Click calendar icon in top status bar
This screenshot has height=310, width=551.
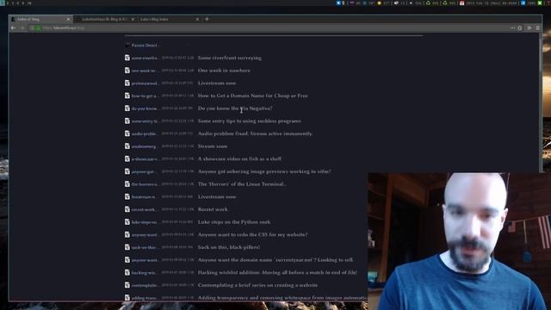(x=462, y=3)
